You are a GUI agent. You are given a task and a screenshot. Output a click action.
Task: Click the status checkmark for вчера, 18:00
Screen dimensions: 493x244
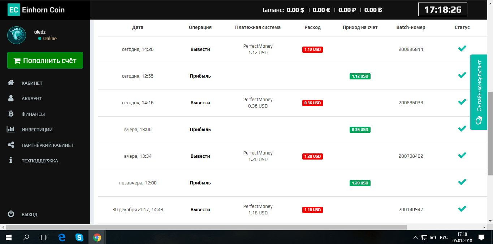(462, 128)
